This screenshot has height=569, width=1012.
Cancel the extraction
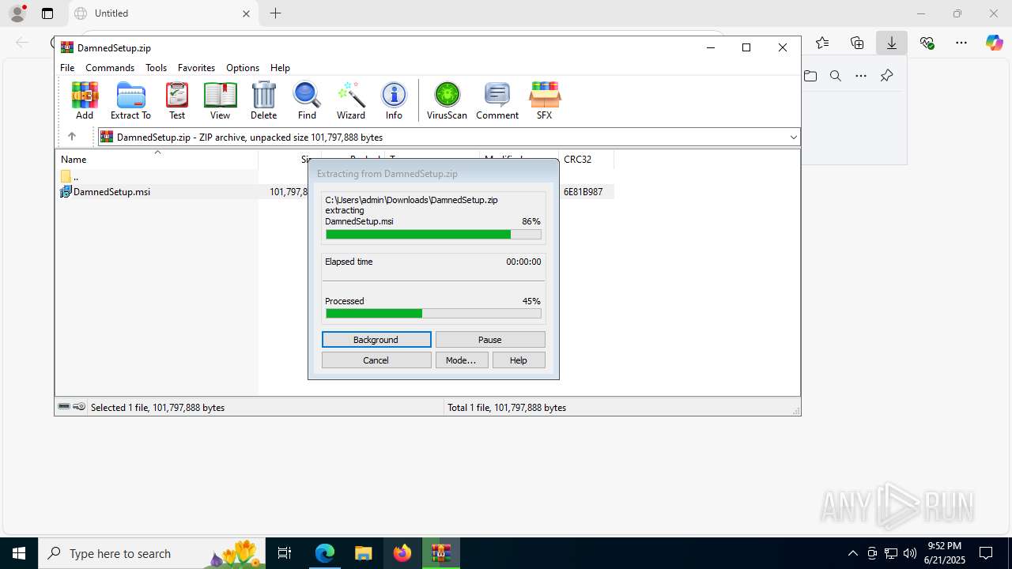[x=376, y=360]
